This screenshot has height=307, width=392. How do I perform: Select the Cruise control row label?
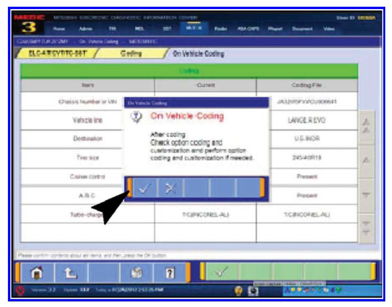pos(88,177)
